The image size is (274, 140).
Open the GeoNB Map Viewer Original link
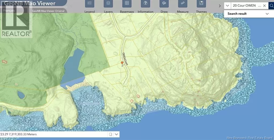tap(48, 11)
